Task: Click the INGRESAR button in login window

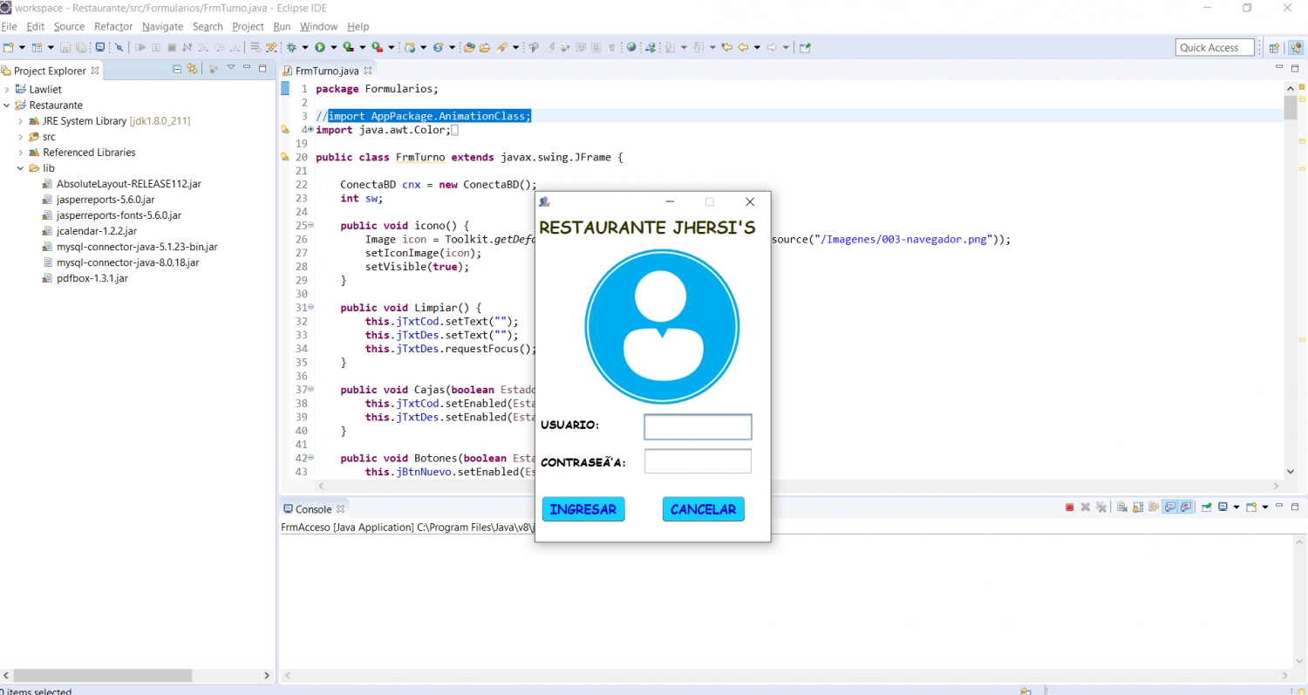Action: tap(583, 509)
